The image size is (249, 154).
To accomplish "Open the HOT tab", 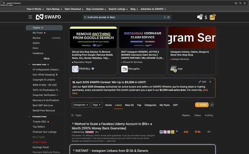I will pyautogui.click(x=175, y=105).
